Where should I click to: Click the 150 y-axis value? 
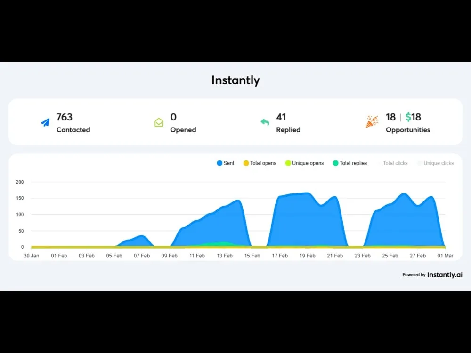[x=20, y=198]
